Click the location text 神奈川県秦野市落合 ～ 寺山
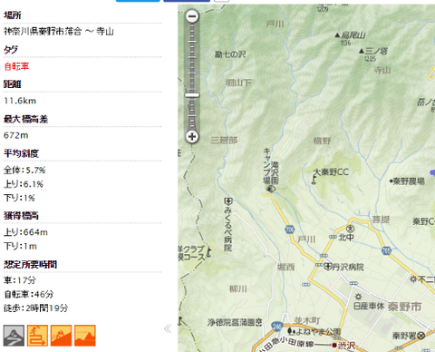The height and width of the screenshot is (352, 435). [x=59, y=32]
